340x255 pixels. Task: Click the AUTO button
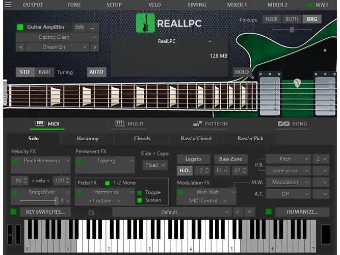96,72
